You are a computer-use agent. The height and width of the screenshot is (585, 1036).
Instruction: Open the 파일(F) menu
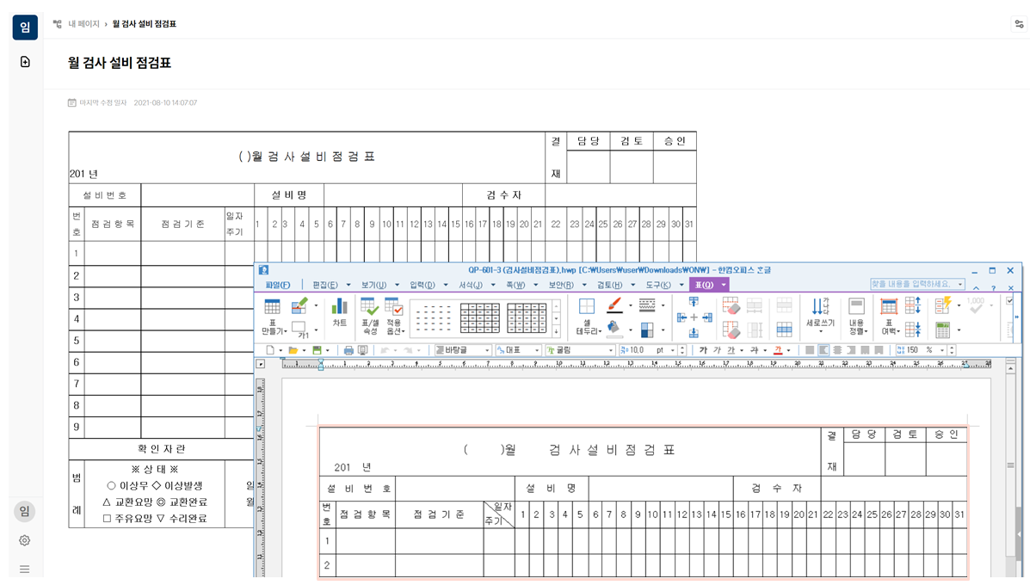point(278,285)
